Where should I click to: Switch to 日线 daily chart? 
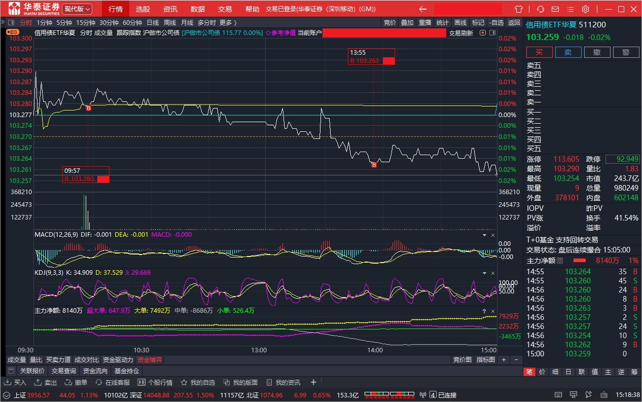(x=153, y=22)
